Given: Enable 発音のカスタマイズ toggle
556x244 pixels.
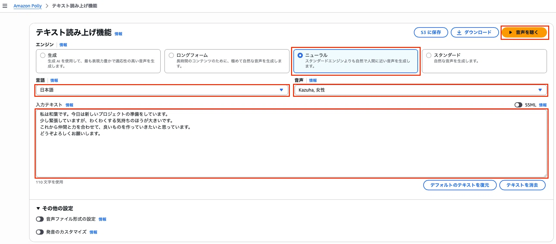Looking at the screenshot, I should [x=40, y=232].
